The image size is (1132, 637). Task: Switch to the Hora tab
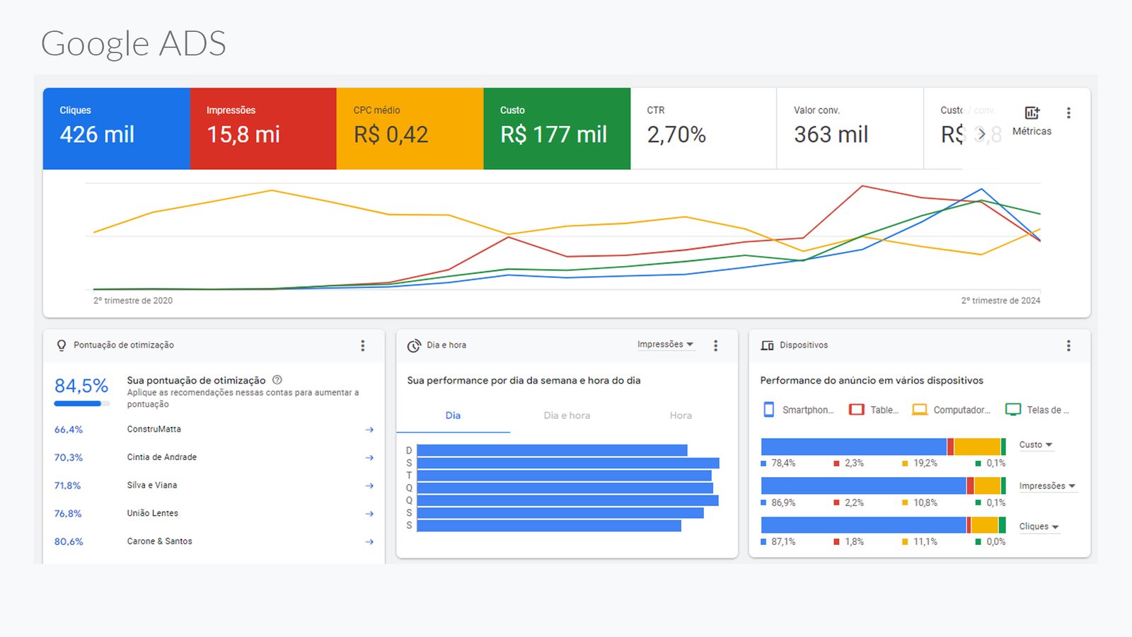pyautogui.click(x=681, y=415)
